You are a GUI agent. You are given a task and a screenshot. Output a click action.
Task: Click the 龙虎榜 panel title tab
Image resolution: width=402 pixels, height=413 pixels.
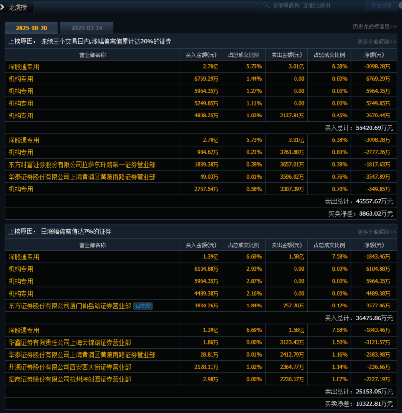tap(18, 7)
